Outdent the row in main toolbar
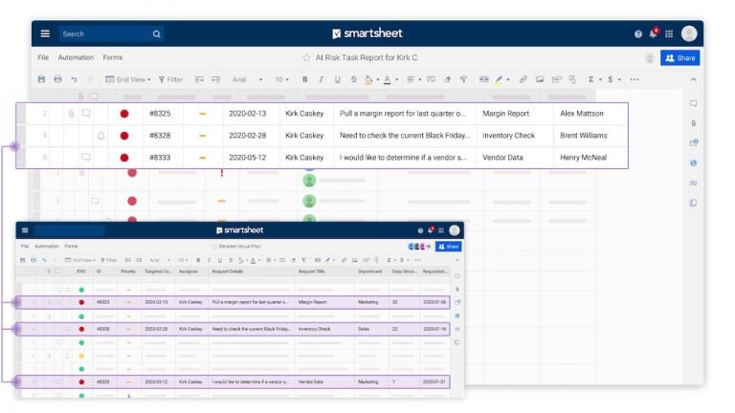This screenshot has width=735, height=413. click(x=199, y=79)
